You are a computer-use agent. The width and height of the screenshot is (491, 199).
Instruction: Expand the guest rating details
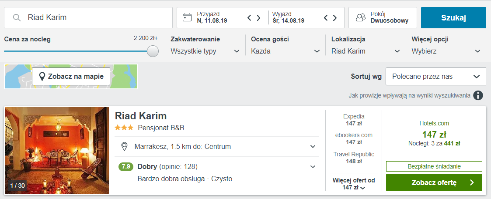[313, 167]
